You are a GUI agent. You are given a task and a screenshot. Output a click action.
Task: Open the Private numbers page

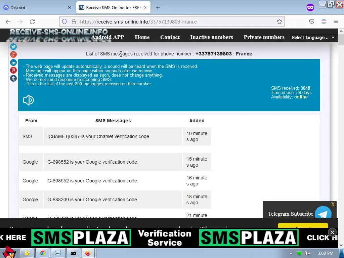(x=264, y=37)
